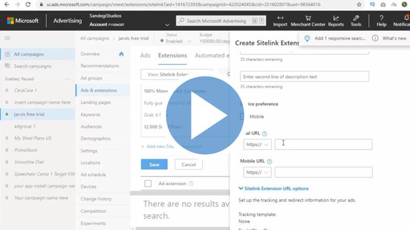Play the video overlay

[x=205, y=115]
